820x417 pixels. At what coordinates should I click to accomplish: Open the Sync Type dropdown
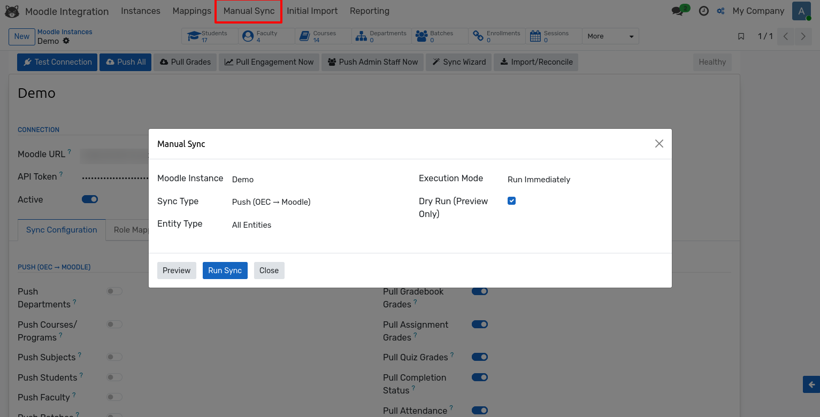pos(316,202)
